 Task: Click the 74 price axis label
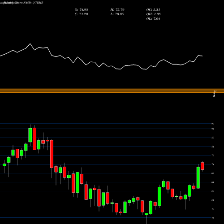(x=213, y=164)
